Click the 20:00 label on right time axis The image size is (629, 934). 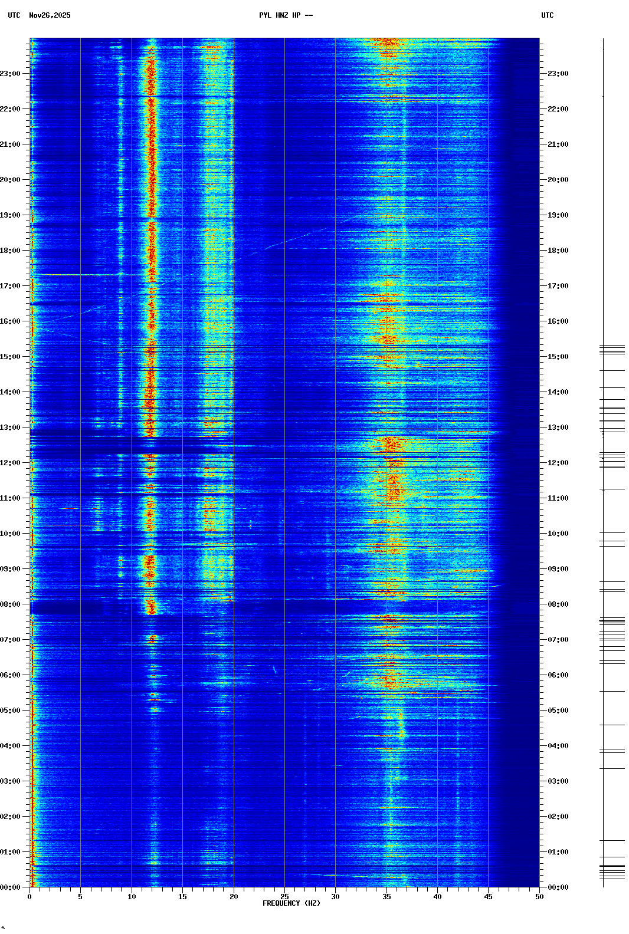tap(558, 180)
